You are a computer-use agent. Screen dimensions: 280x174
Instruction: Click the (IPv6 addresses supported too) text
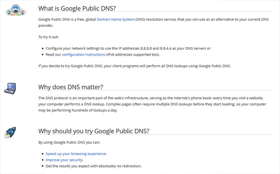tap(133, 55)
